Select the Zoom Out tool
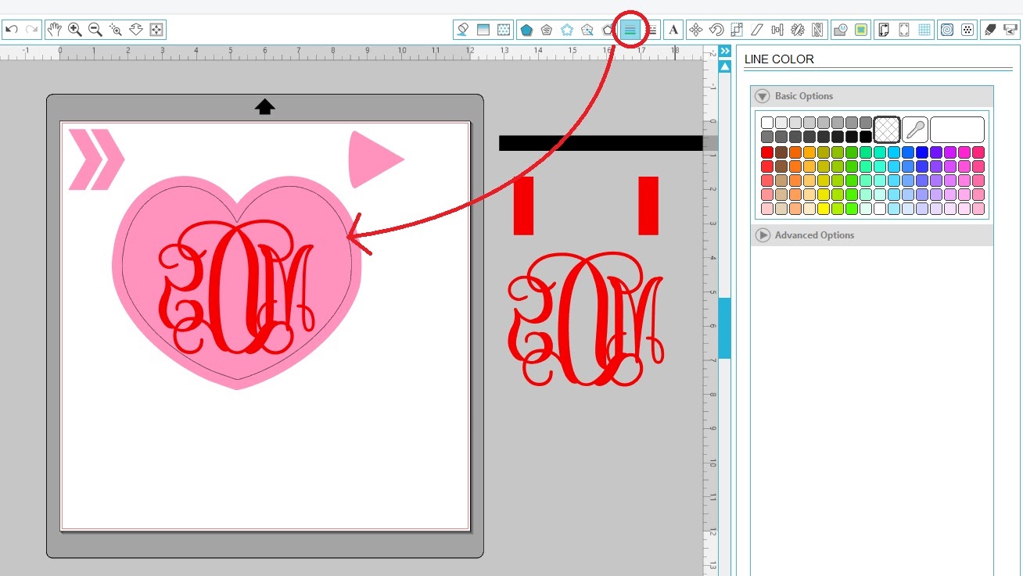 pos(94,29)
